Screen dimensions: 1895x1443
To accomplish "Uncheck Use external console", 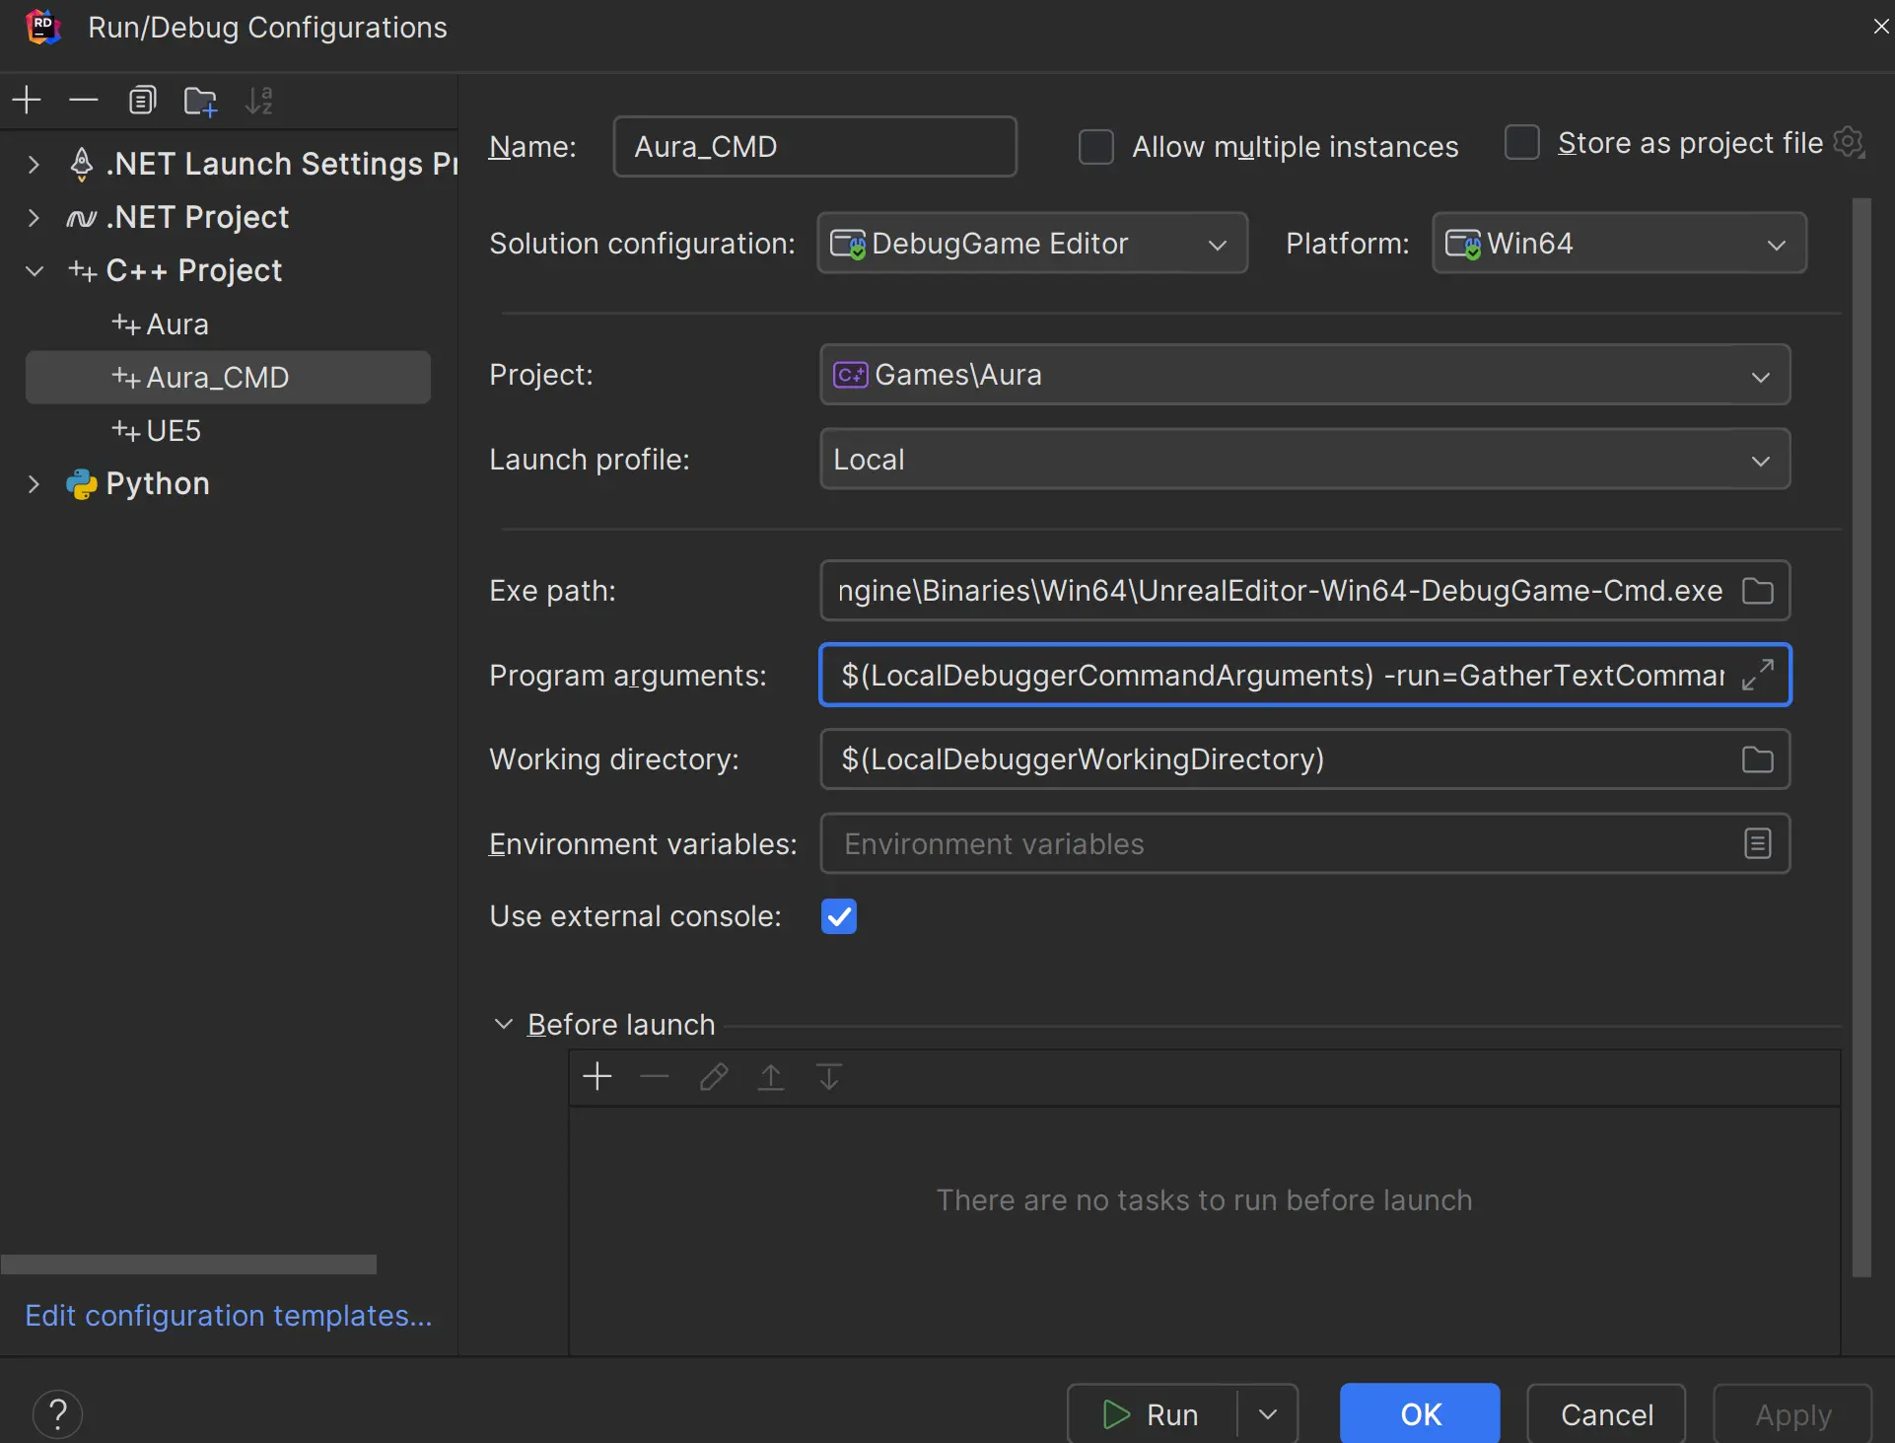I will coord(839,916).
